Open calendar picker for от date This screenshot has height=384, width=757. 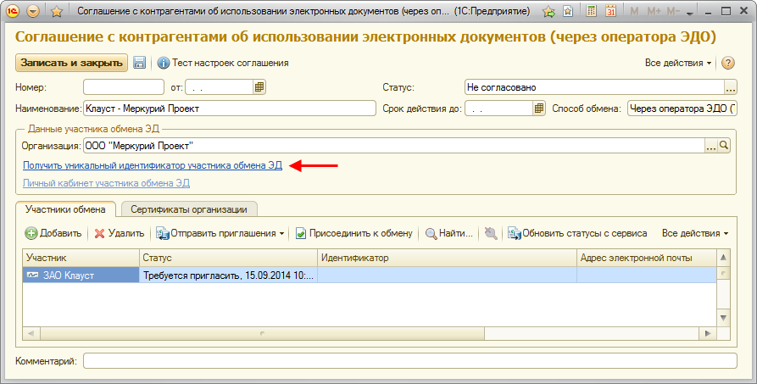259,87
